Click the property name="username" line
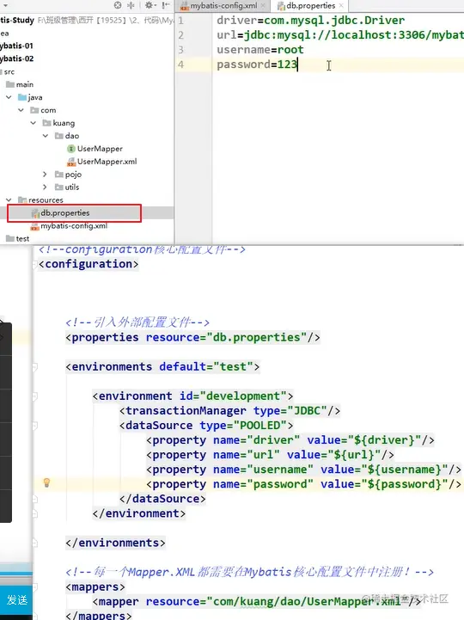 tap(303, 470)
